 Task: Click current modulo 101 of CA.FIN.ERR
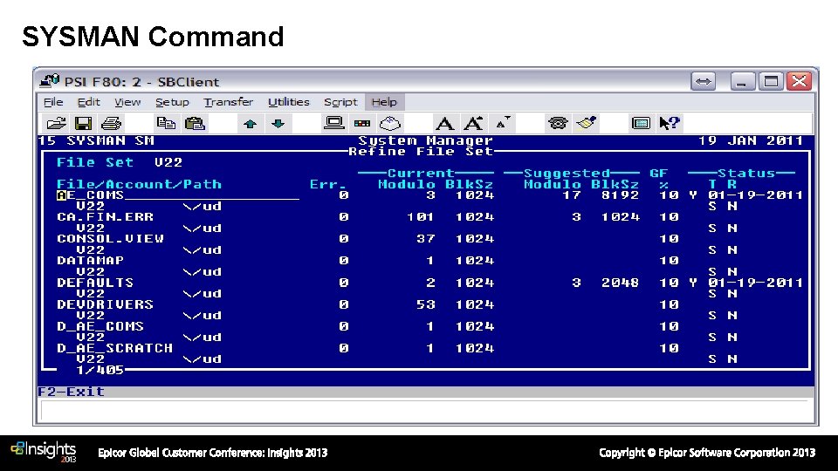[x=420, y=217]
